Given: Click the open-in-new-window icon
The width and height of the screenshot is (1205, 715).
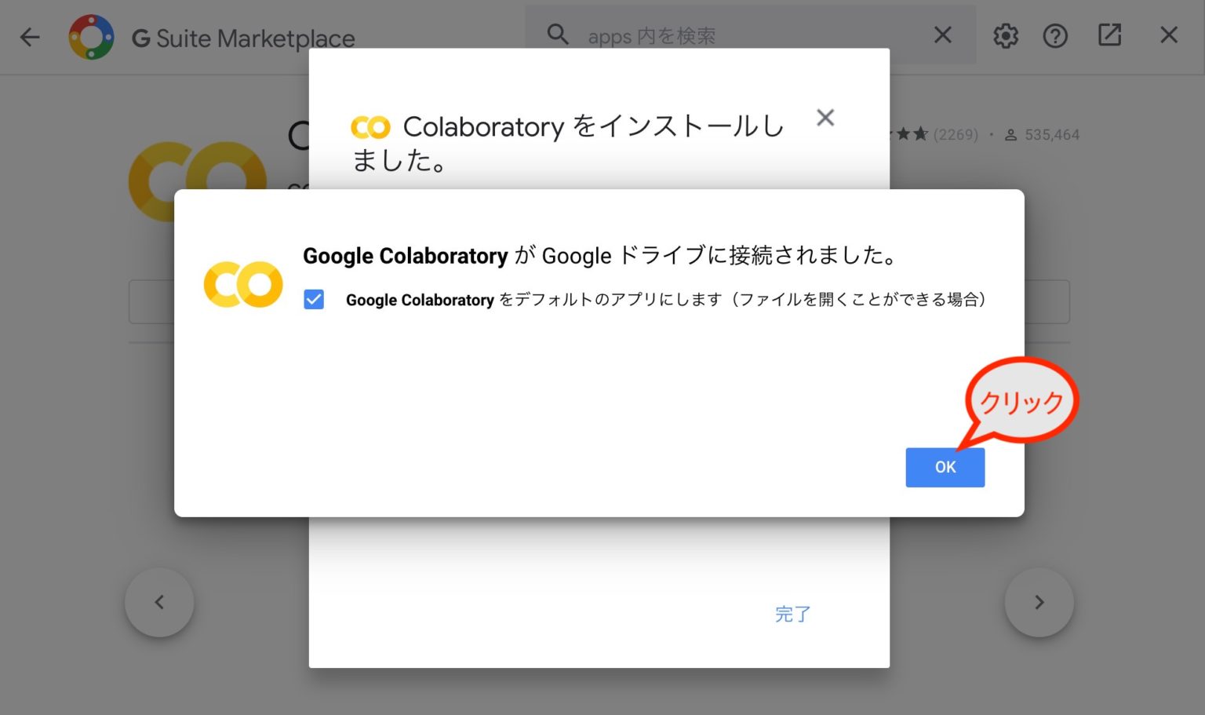Looking at the screenshot, I should [x=1109, y=35].
